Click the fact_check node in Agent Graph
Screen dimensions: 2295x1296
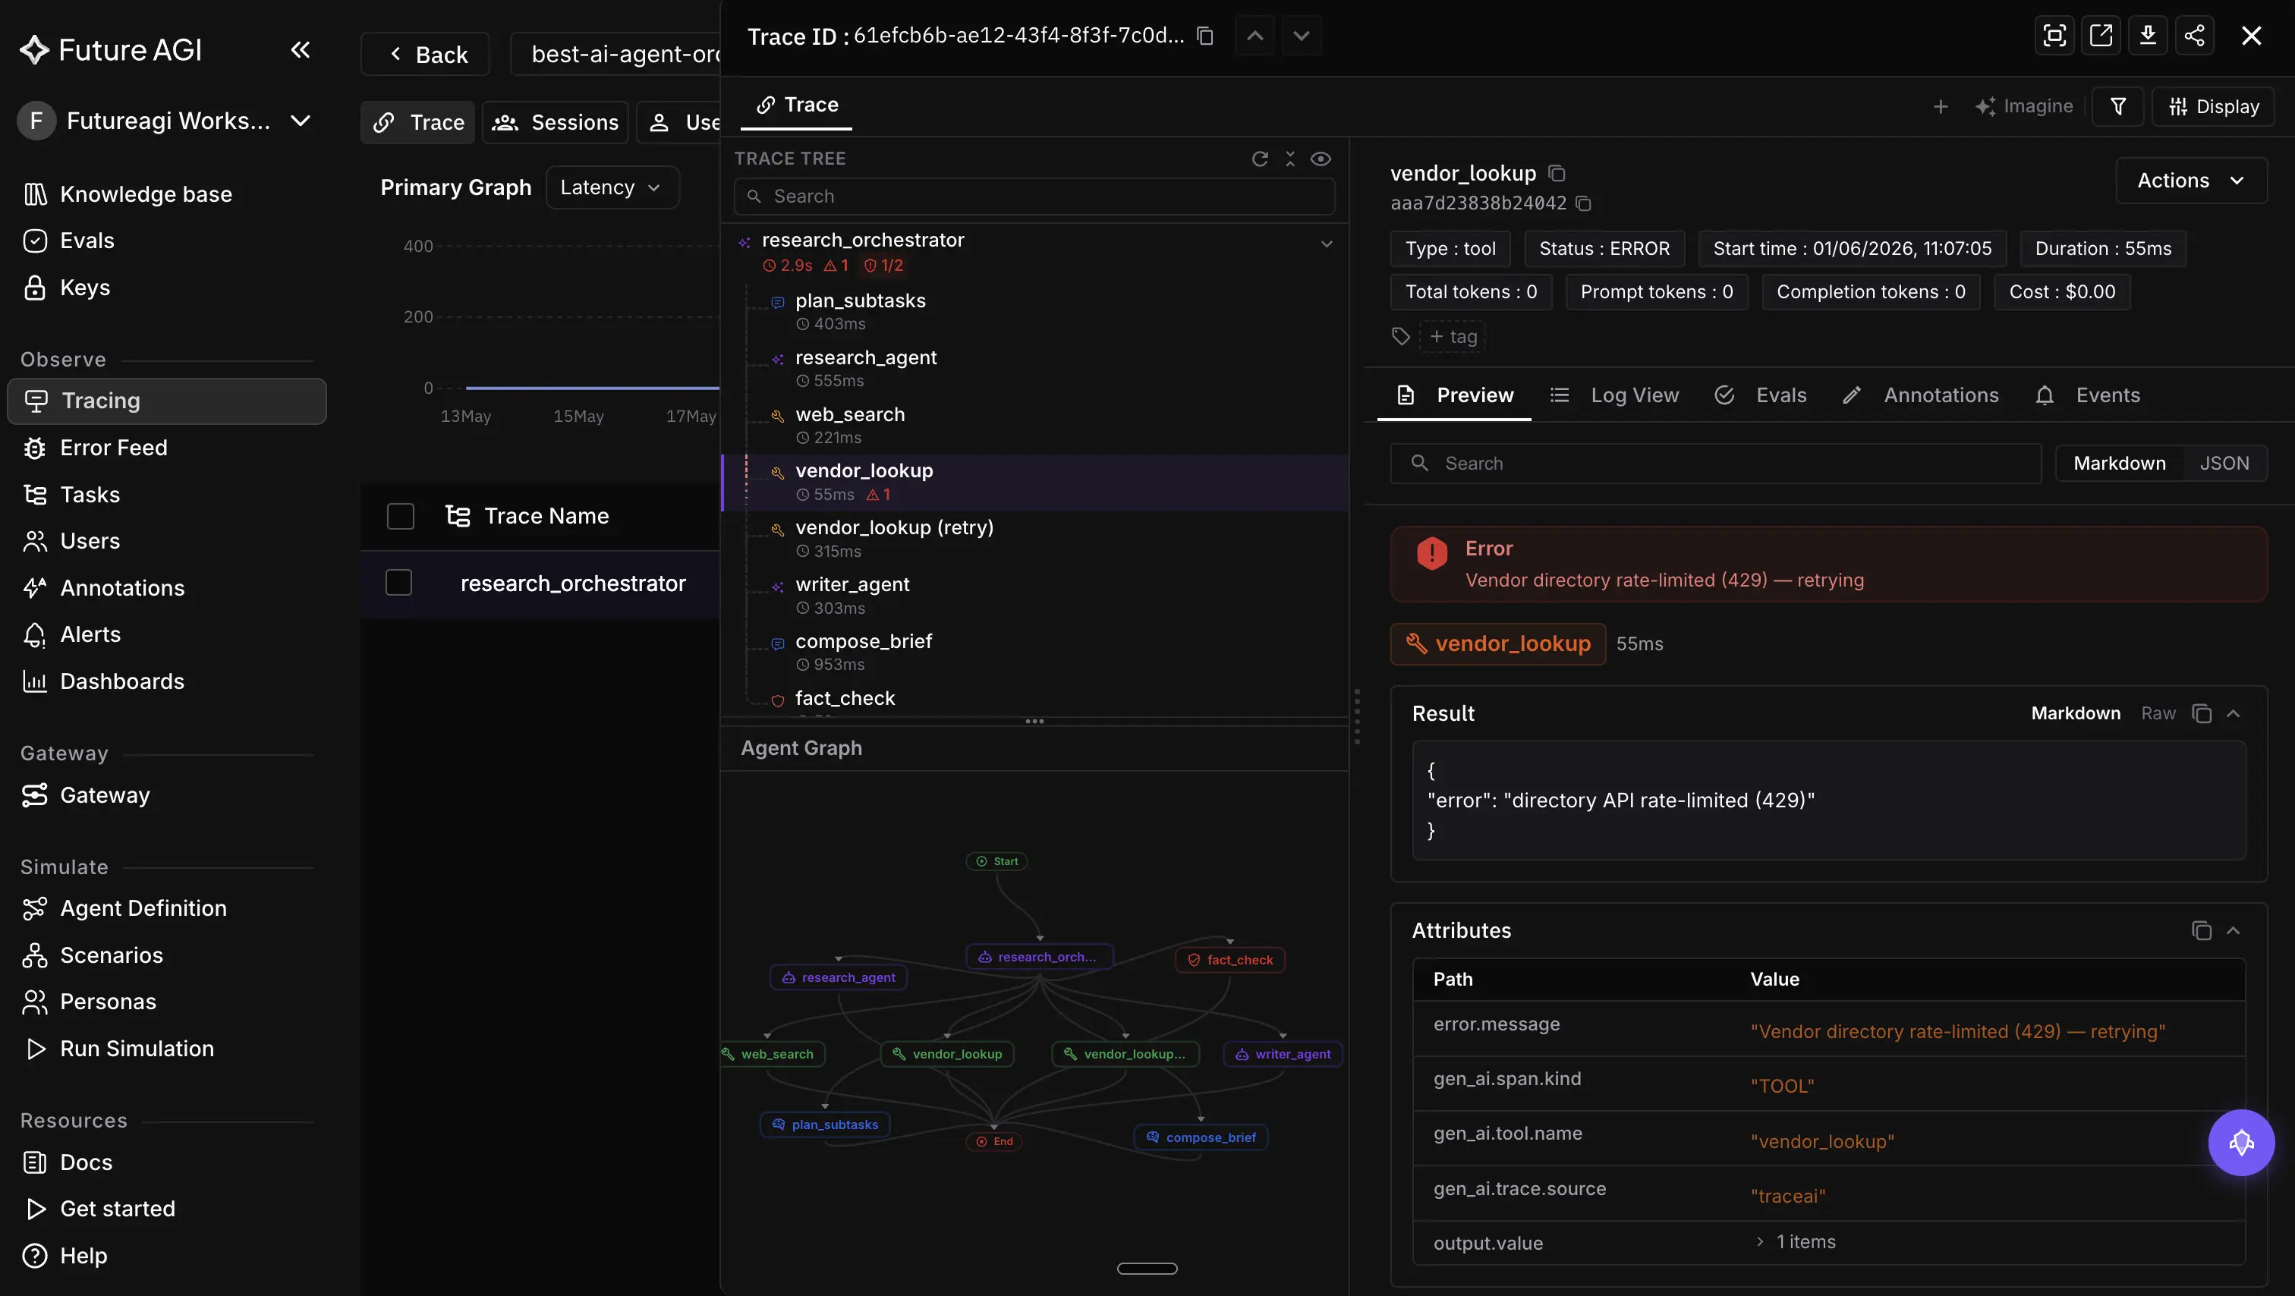click(1229, 960)
